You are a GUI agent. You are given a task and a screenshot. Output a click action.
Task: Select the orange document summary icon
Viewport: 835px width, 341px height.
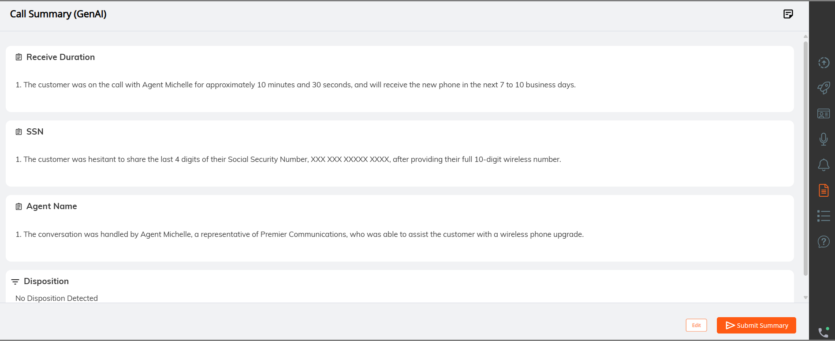pos(824,191)
